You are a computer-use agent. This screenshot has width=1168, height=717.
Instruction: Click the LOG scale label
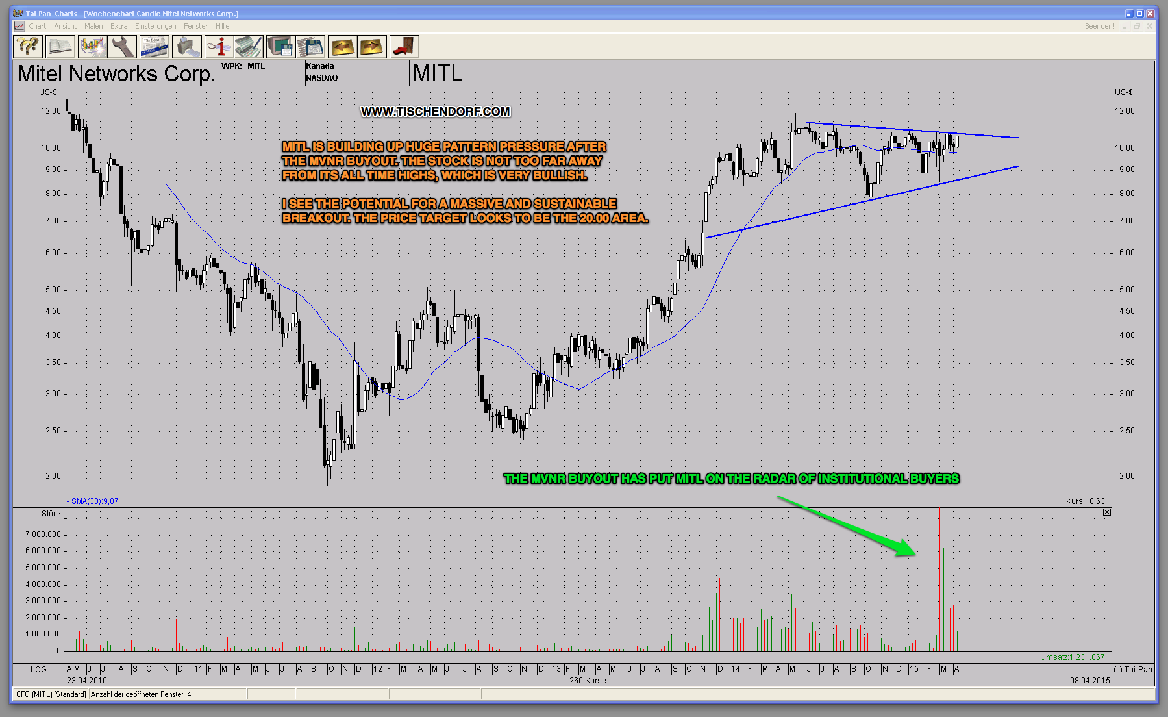point(38,669)
